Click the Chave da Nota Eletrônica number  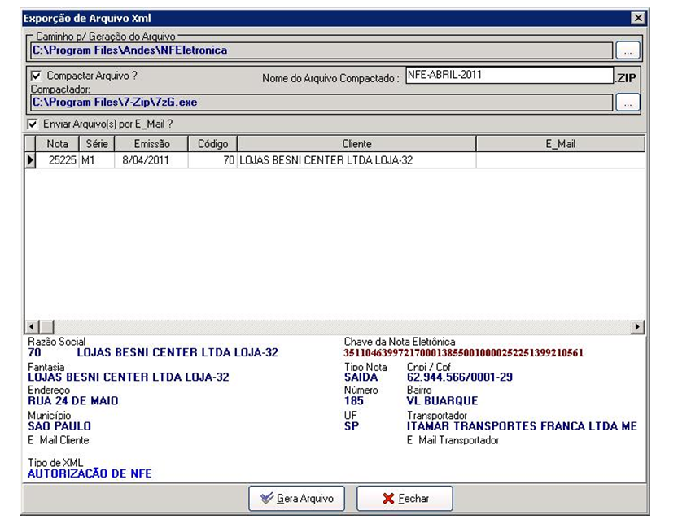464,353
